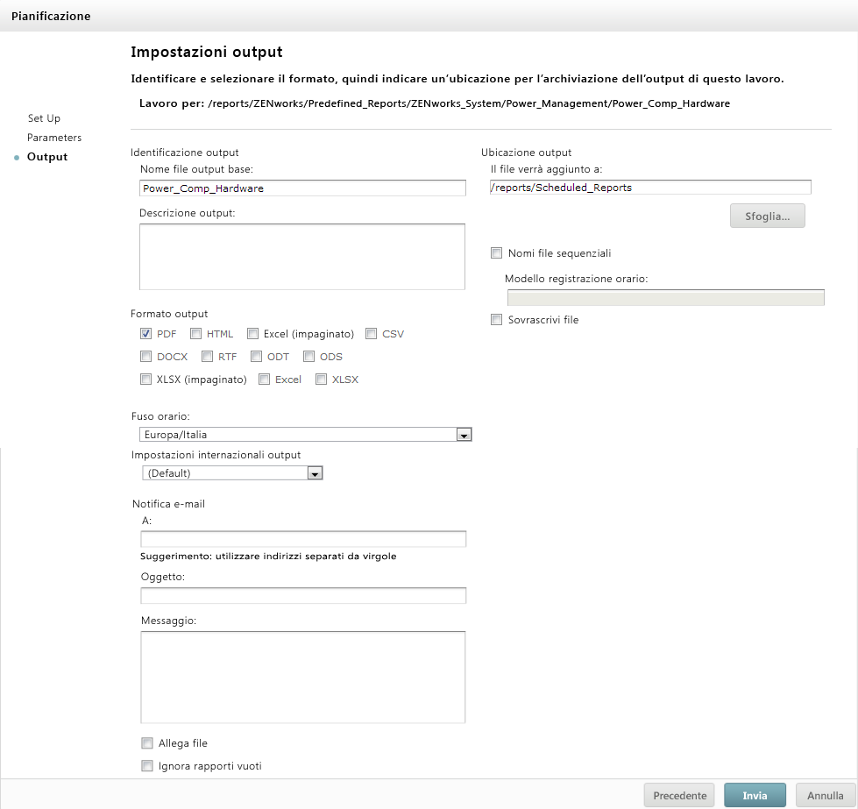This screenshot has height=809, width=858.
Task: Go to the Set Up step
Action: click(44, 118)
